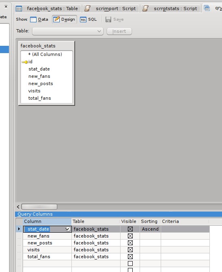Viewport: 222px width, 272px height.
Task: Select new_posts in the table field list
Action: coord(41,84)
